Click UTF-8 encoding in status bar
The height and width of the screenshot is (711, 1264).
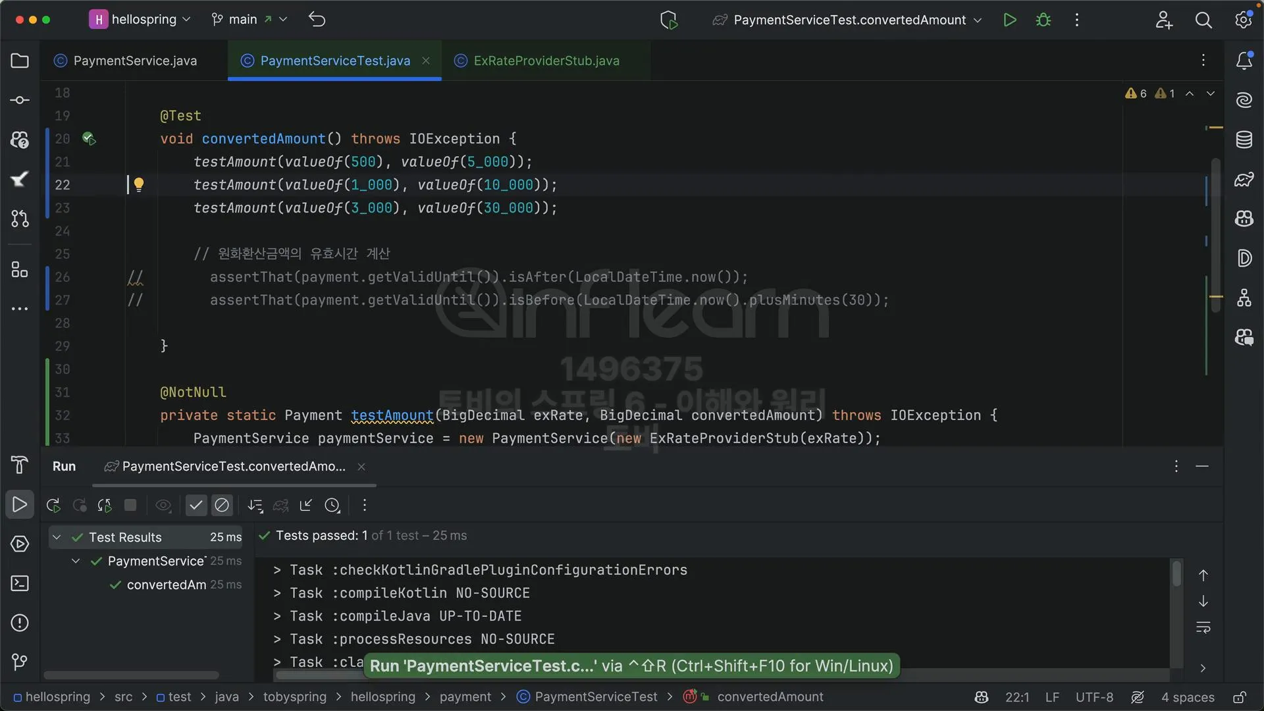[1094, 697]
